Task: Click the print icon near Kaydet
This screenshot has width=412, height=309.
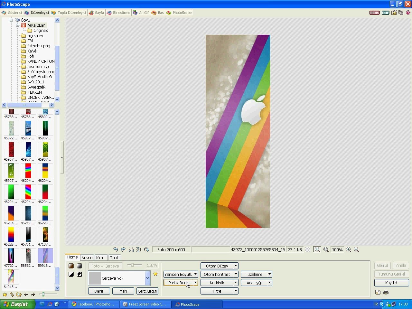Action: click(386, 292)
